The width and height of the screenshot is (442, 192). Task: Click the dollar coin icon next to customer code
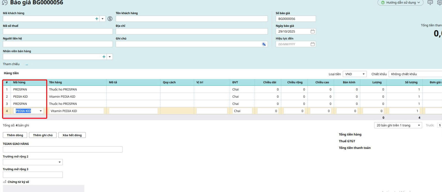pos(110,19)
